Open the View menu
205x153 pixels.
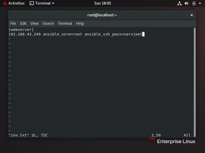[35, 23]
